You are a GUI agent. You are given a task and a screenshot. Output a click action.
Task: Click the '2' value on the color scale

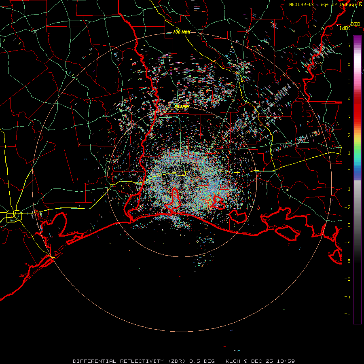(x=349, y=135)
